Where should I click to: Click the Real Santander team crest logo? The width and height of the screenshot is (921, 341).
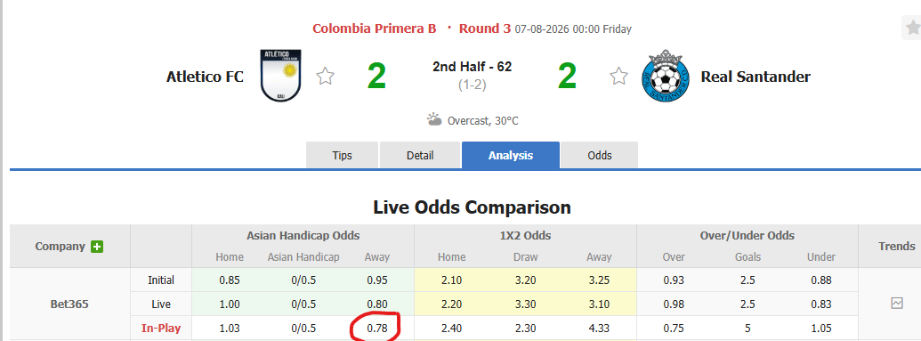click(666, 76)
